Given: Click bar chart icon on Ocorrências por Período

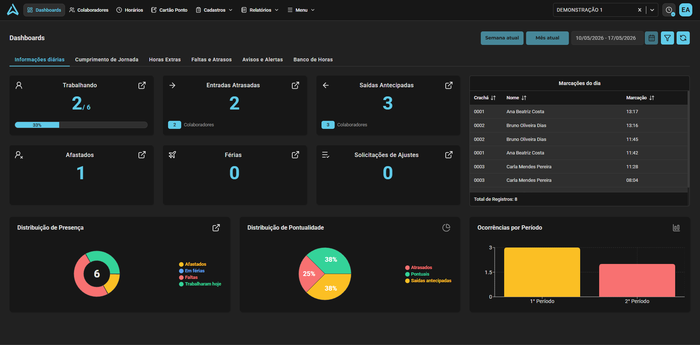Looking at the screenshot, I should (676, 228).
